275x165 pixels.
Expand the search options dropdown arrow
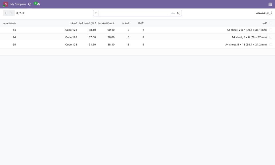click(96, 13)
